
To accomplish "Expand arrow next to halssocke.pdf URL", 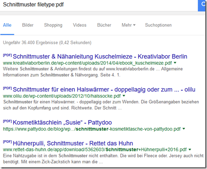I will [124, 96].
